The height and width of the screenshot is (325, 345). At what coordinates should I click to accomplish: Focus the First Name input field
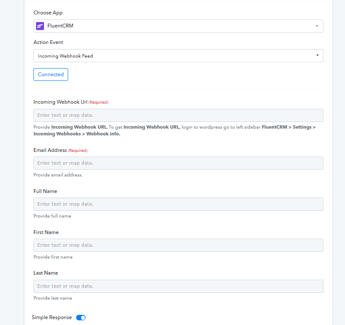tap(178, 245)
